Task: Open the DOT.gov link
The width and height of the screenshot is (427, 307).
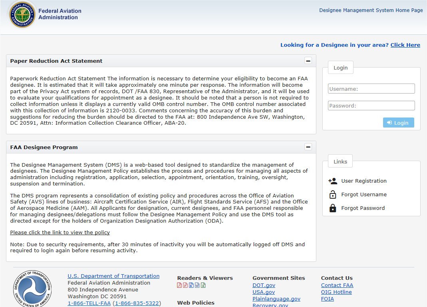Action: [x=264, y=285]
